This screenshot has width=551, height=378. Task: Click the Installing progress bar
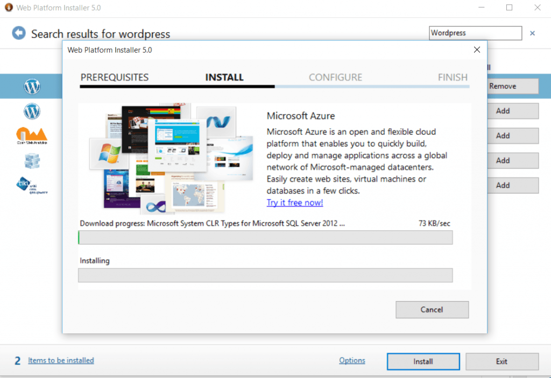point(265,275)
